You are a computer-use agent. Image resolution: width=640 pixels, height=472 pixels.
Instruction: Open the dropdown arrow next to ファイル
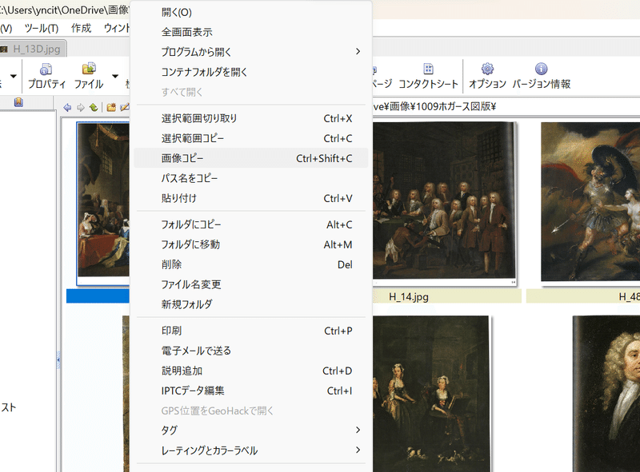pos(115,76)
